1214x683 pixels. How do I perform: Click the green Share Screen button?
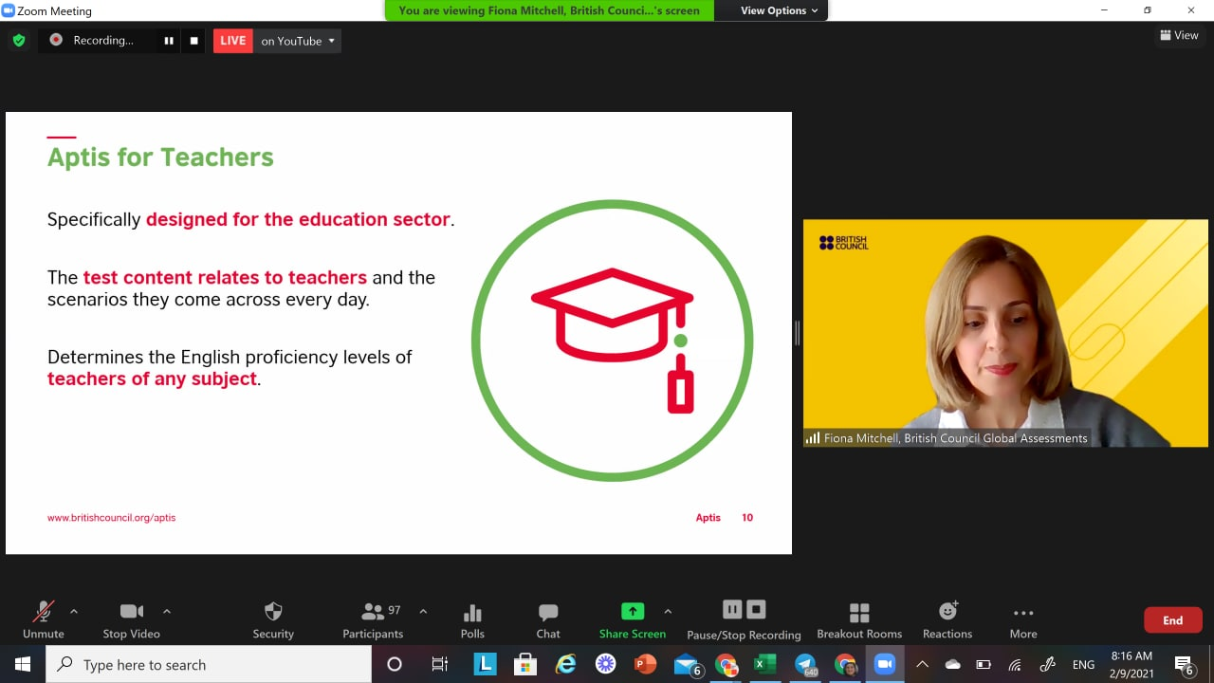click(x=633, y=620)
